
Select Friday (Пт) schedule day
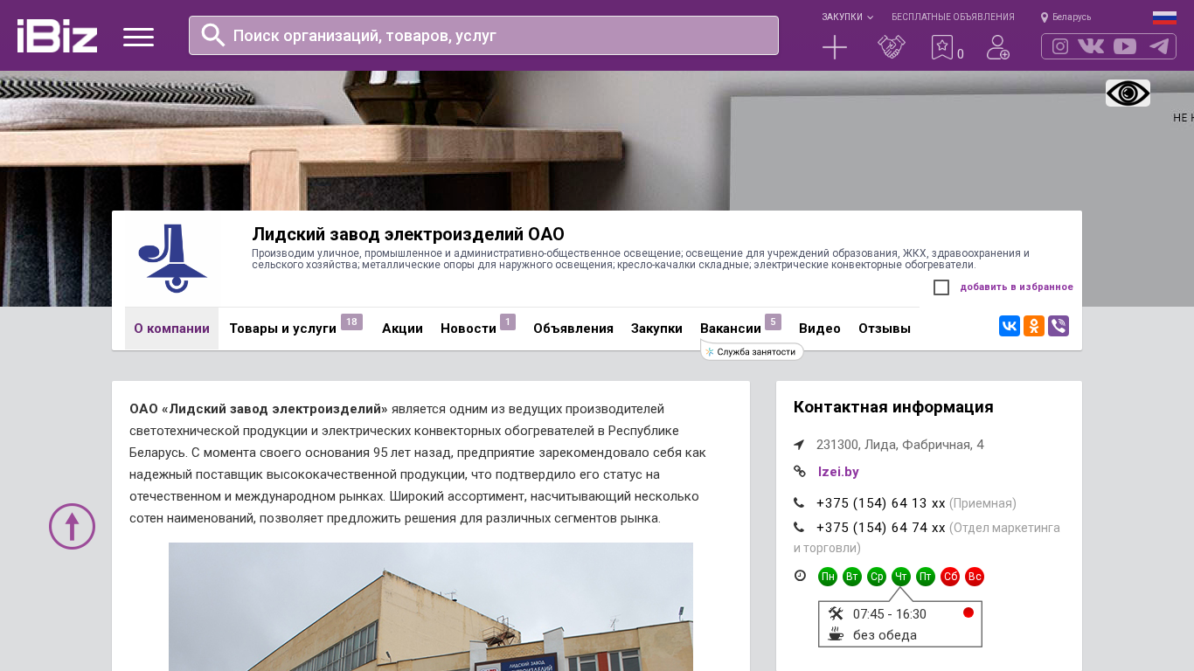point(926,577)
